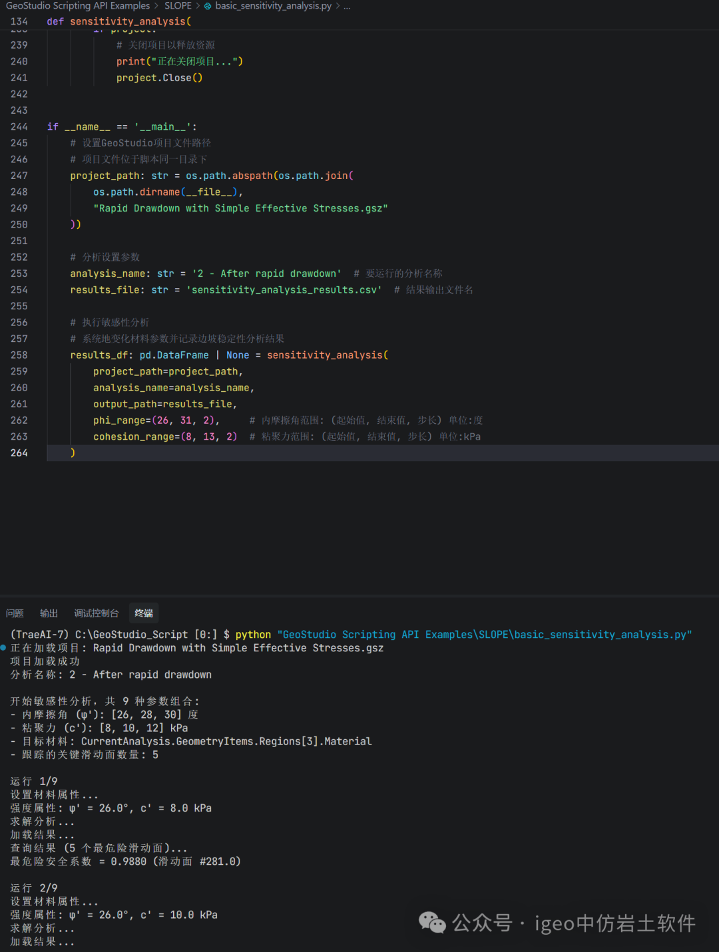This screenshot has width=719, height=952.
Task: Open the SLOPE breadcrumb folder dropdown
Action: click(x=178, y=6)
